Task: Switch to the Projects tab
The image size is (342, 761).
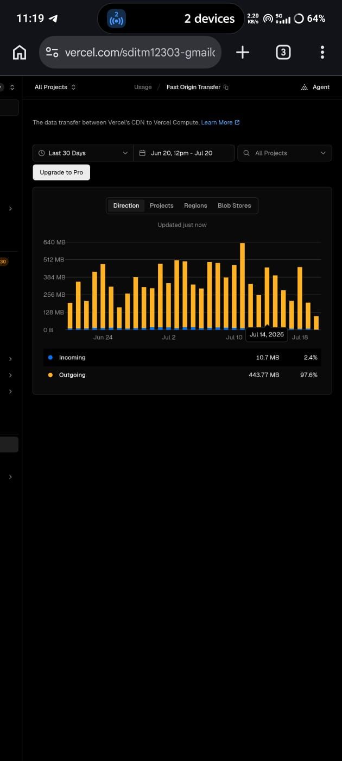Action: pyautogui.click(x=162, y=205)
